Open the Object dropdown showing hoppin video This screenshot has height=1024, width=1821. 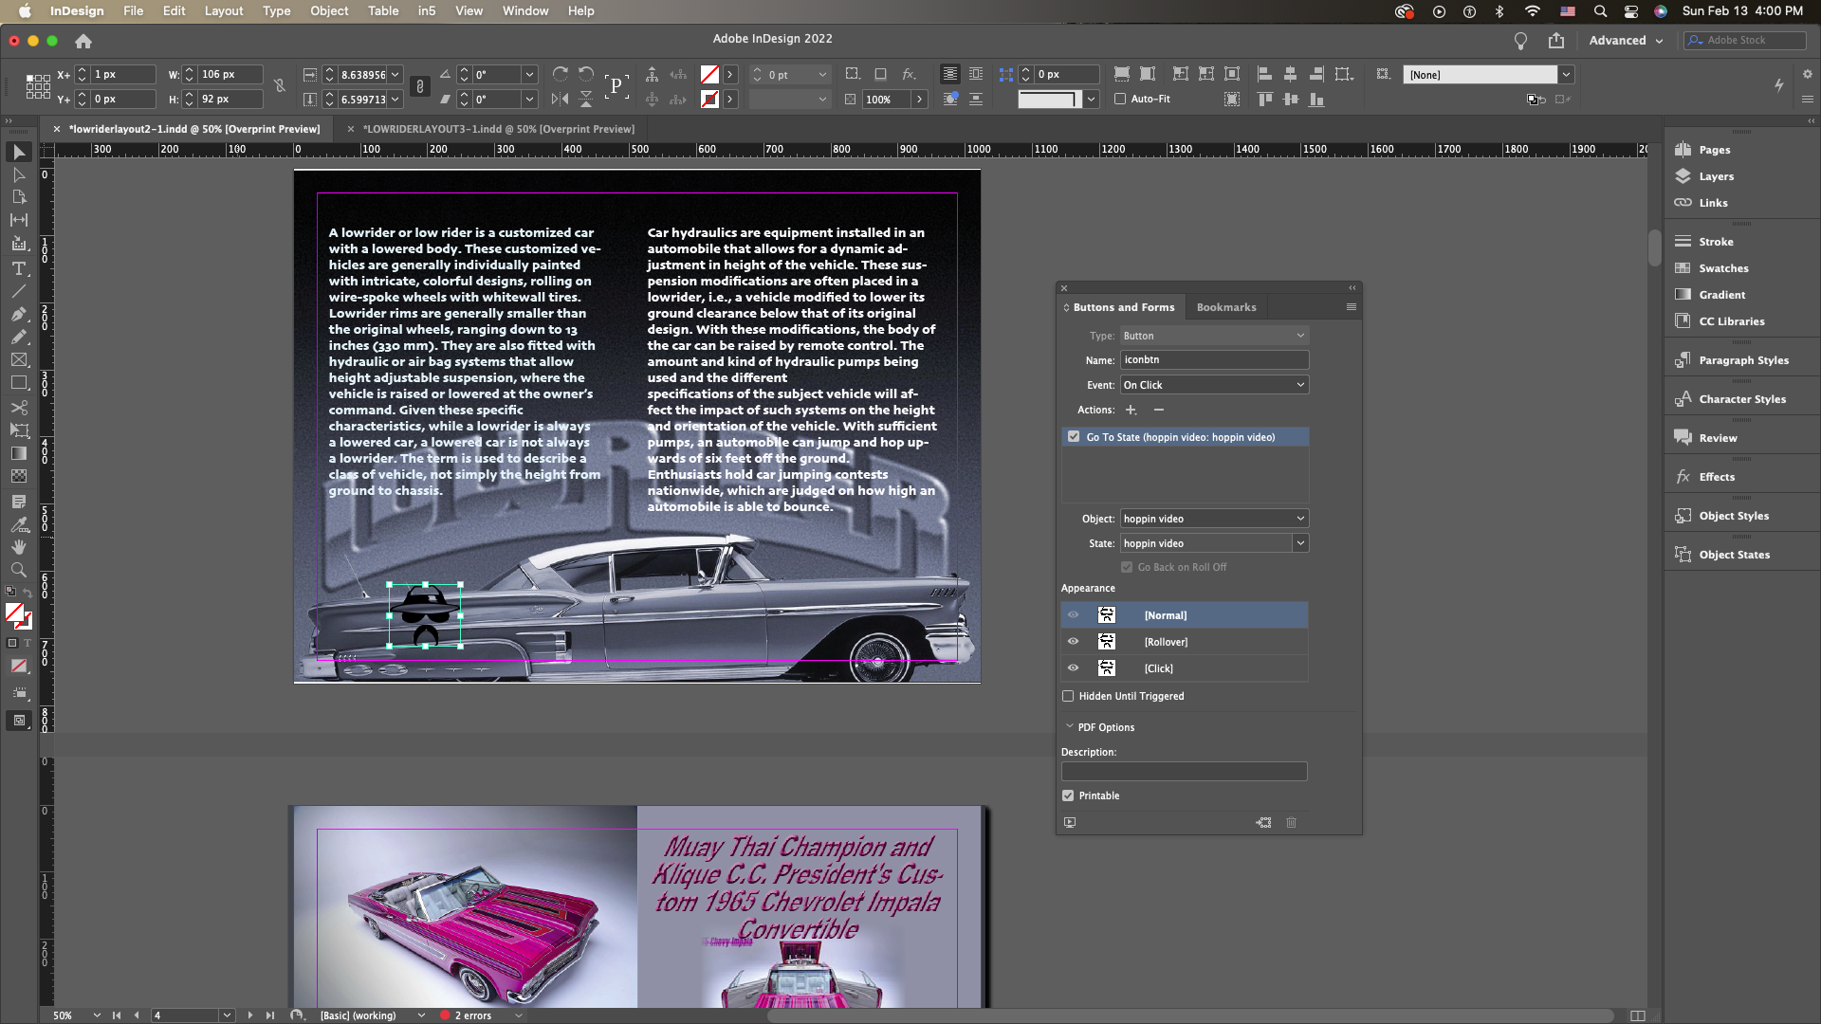(x=1214, y=519)
